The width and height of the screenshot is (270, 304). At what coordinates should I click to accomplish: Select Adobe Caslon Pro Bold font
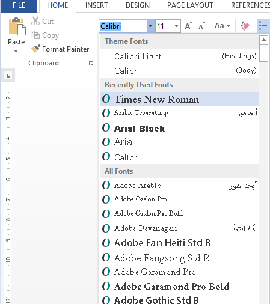tap(179, 214)
